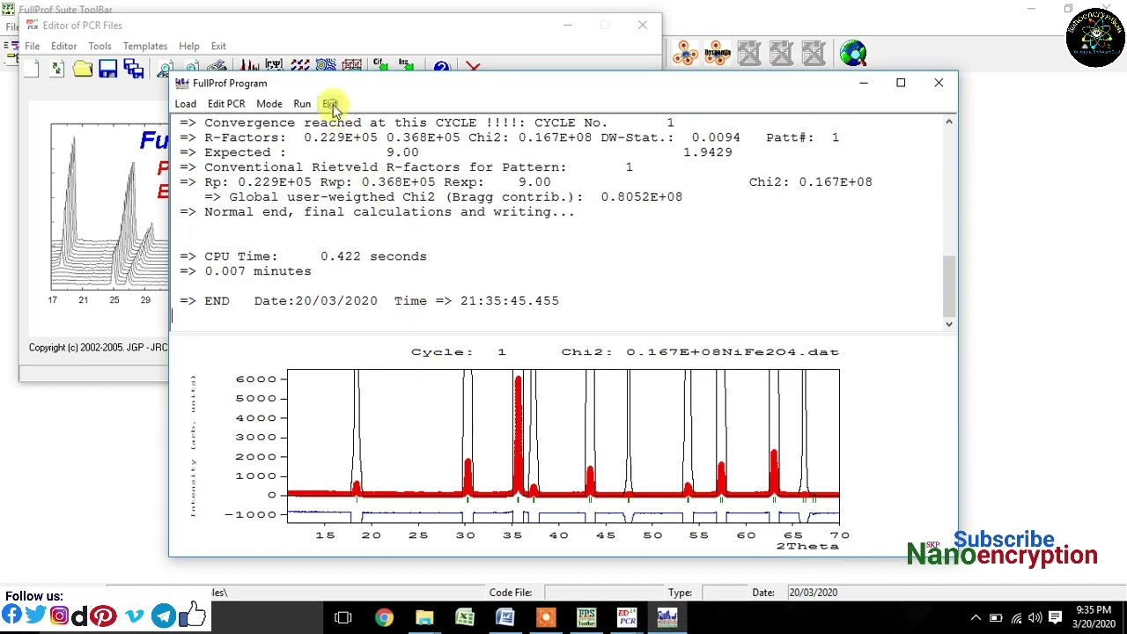Open the Mode menu in FullProf Program

(269, 104)
